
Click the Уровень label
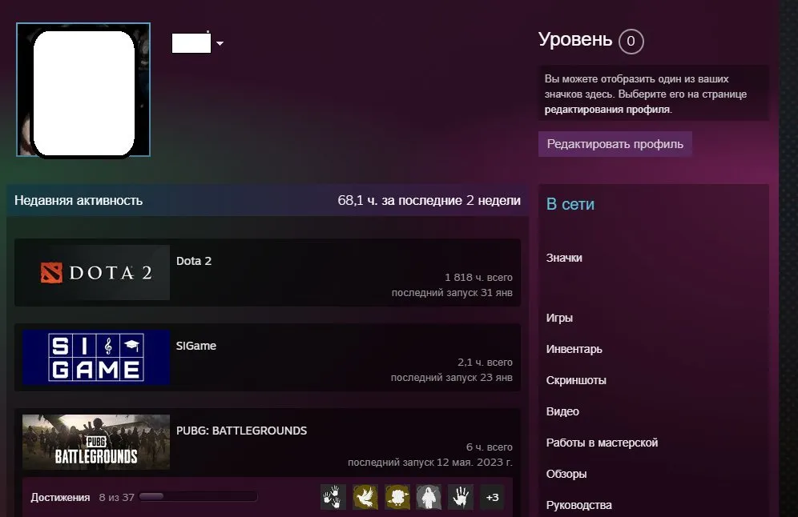(x=575, y=39)
